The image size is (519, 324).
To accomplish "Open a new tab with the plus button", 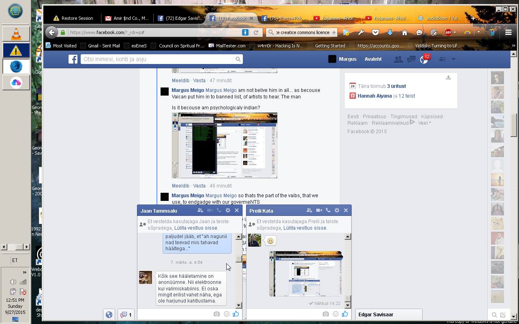I will pos(473,18).
